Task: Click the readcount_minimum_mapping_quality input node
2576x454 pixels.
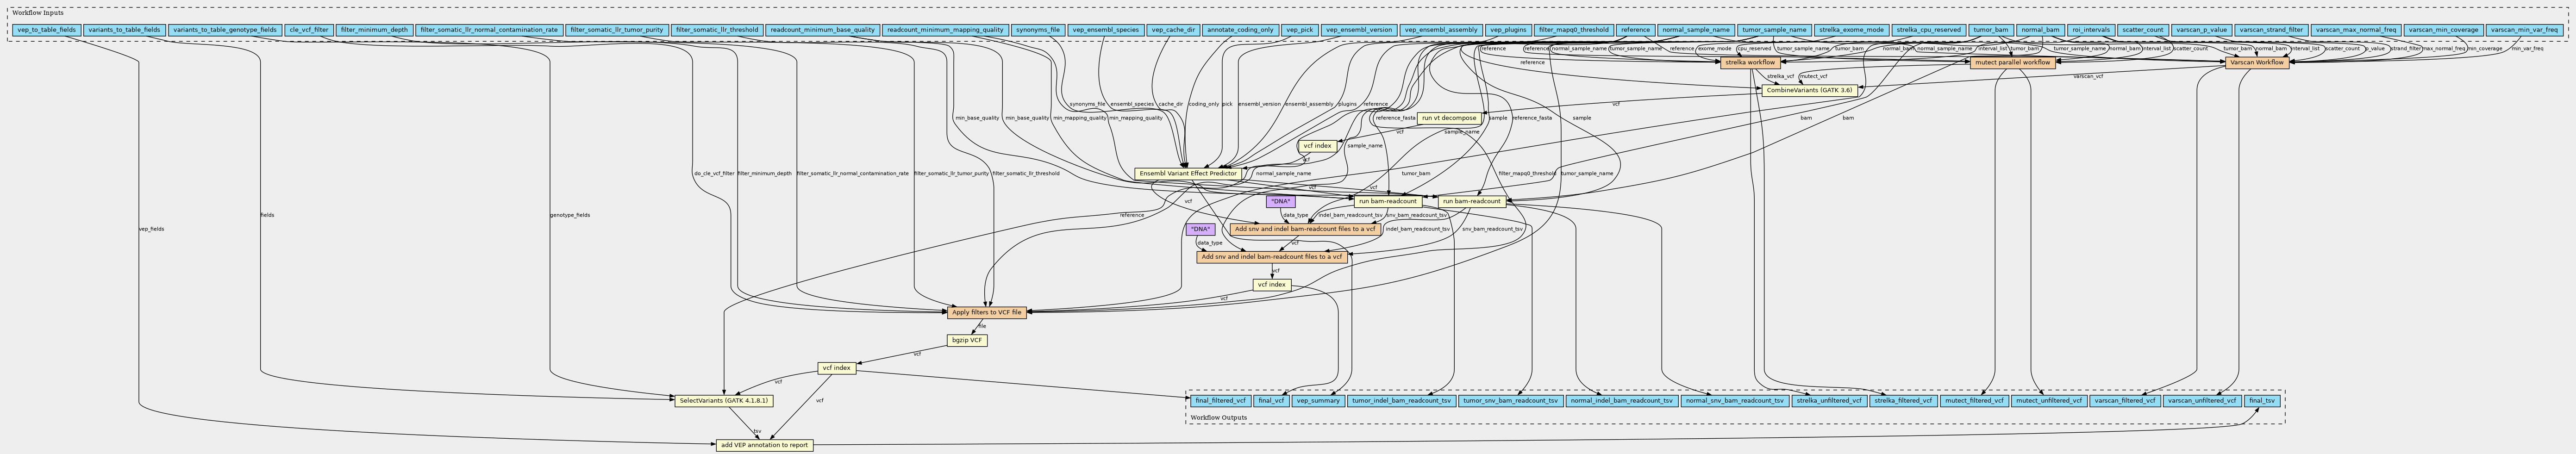Action: click(945, 30)
